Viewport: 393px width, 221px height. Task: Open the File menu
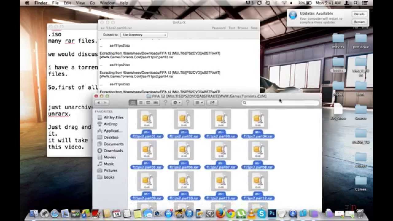point(55,3)
